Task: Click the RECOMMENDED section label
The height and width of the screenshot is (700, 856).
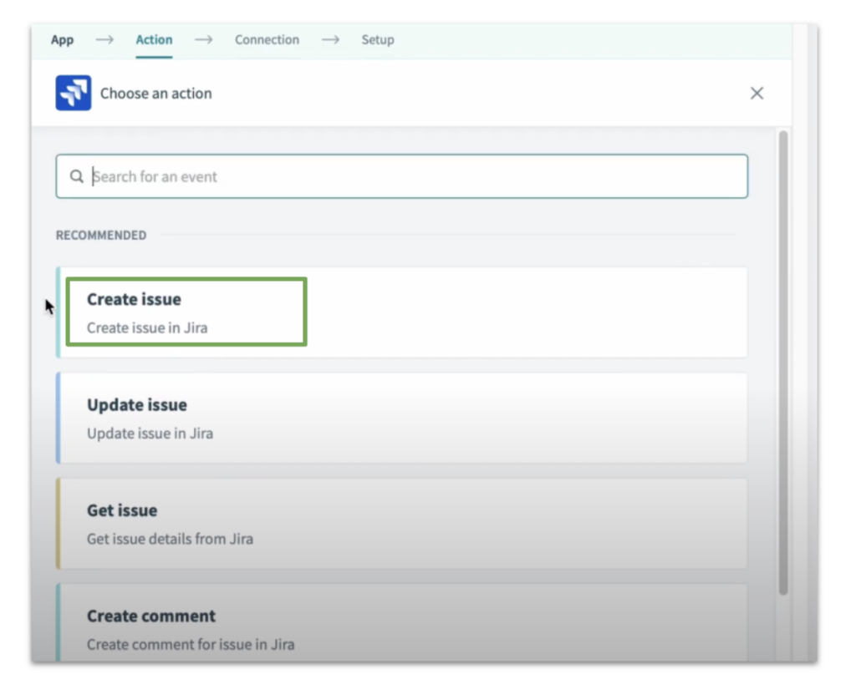Action: point(101,235)
